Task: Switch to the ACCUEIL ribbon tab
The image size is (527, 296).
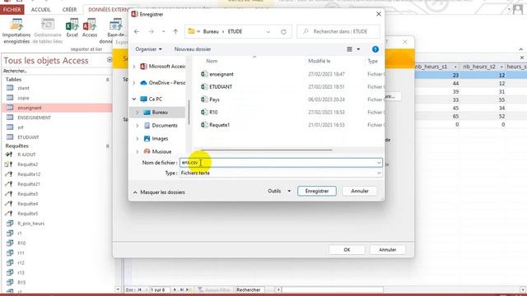Action: coord(40,10)
